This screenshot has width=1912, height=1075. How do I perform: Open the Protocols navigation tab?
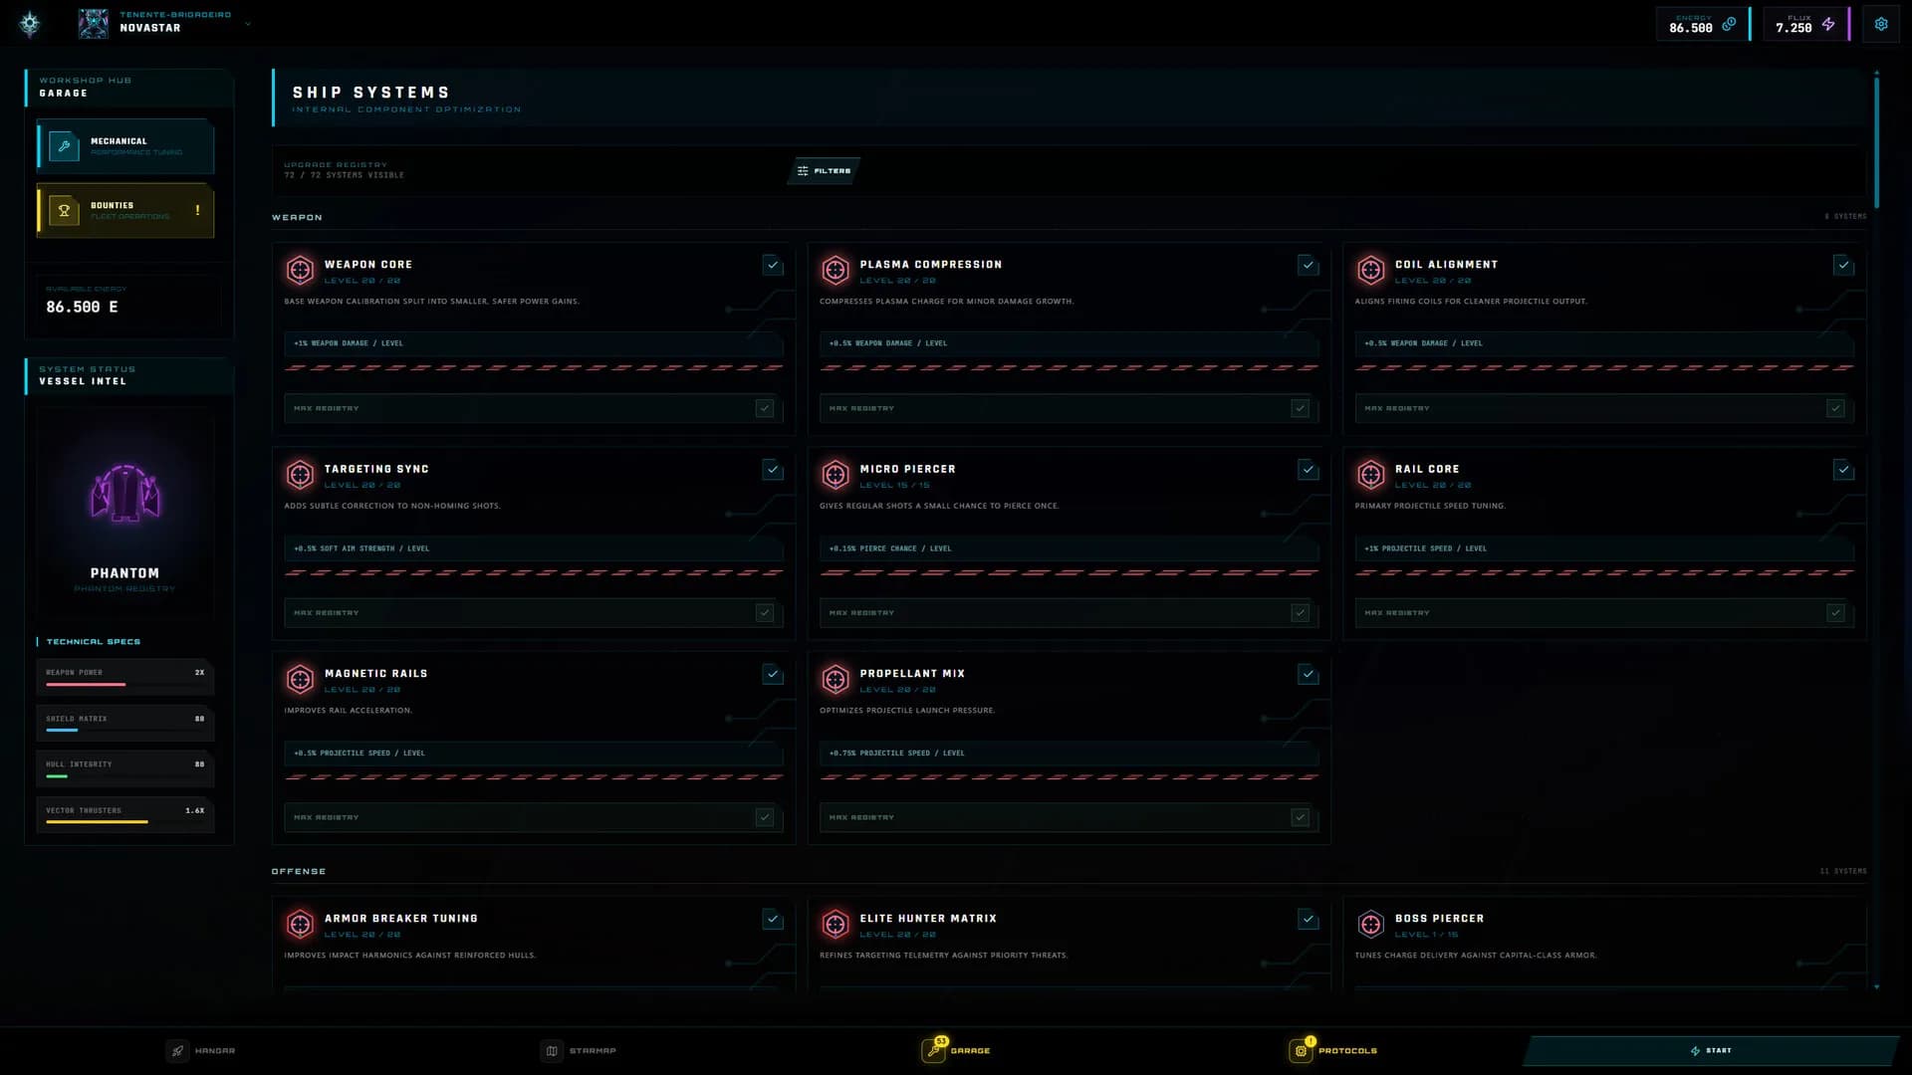1333,1051
